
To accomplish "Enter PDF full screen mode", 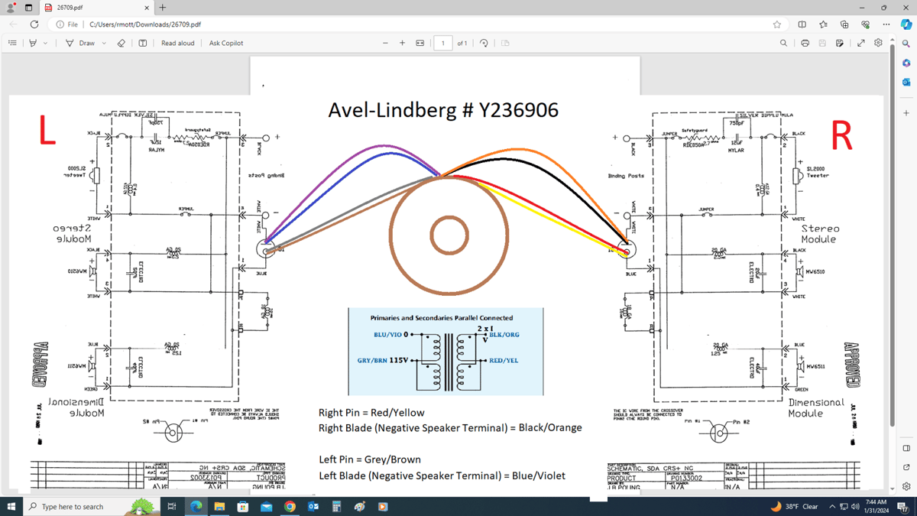I will click(x=861, y=44).
